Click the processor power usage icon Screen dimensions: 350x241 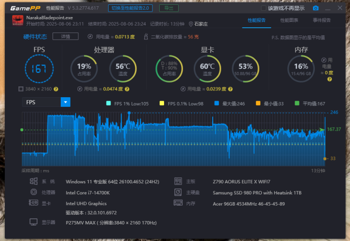click(79, 89)
